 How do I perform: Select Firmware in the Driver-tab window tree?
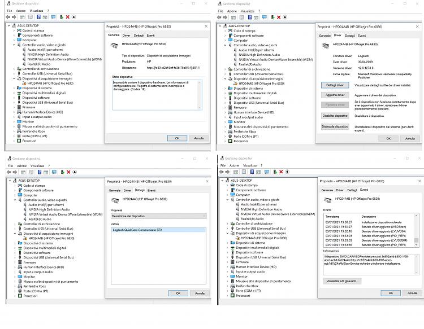coord(240,107)
